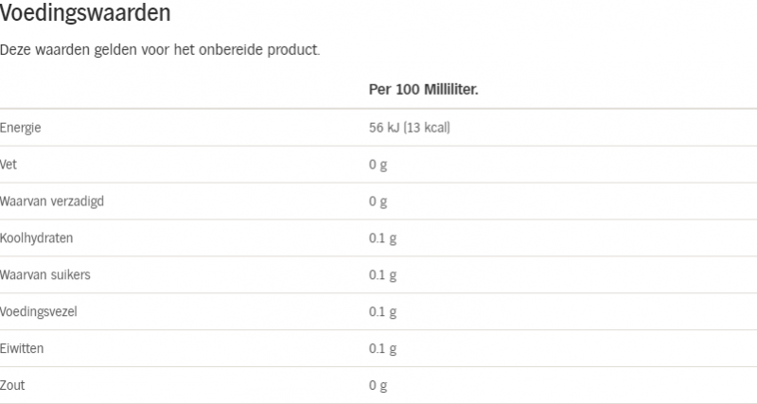Select the '56 kJ (13 kcal)' value
757x404 pixels.
[410, 128]
